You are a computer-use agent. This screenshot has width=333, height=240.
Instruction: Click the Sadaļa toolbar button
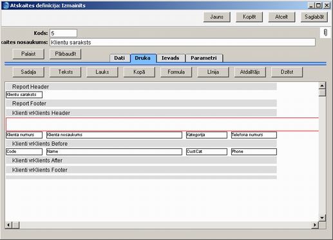[x=28, y=72]
